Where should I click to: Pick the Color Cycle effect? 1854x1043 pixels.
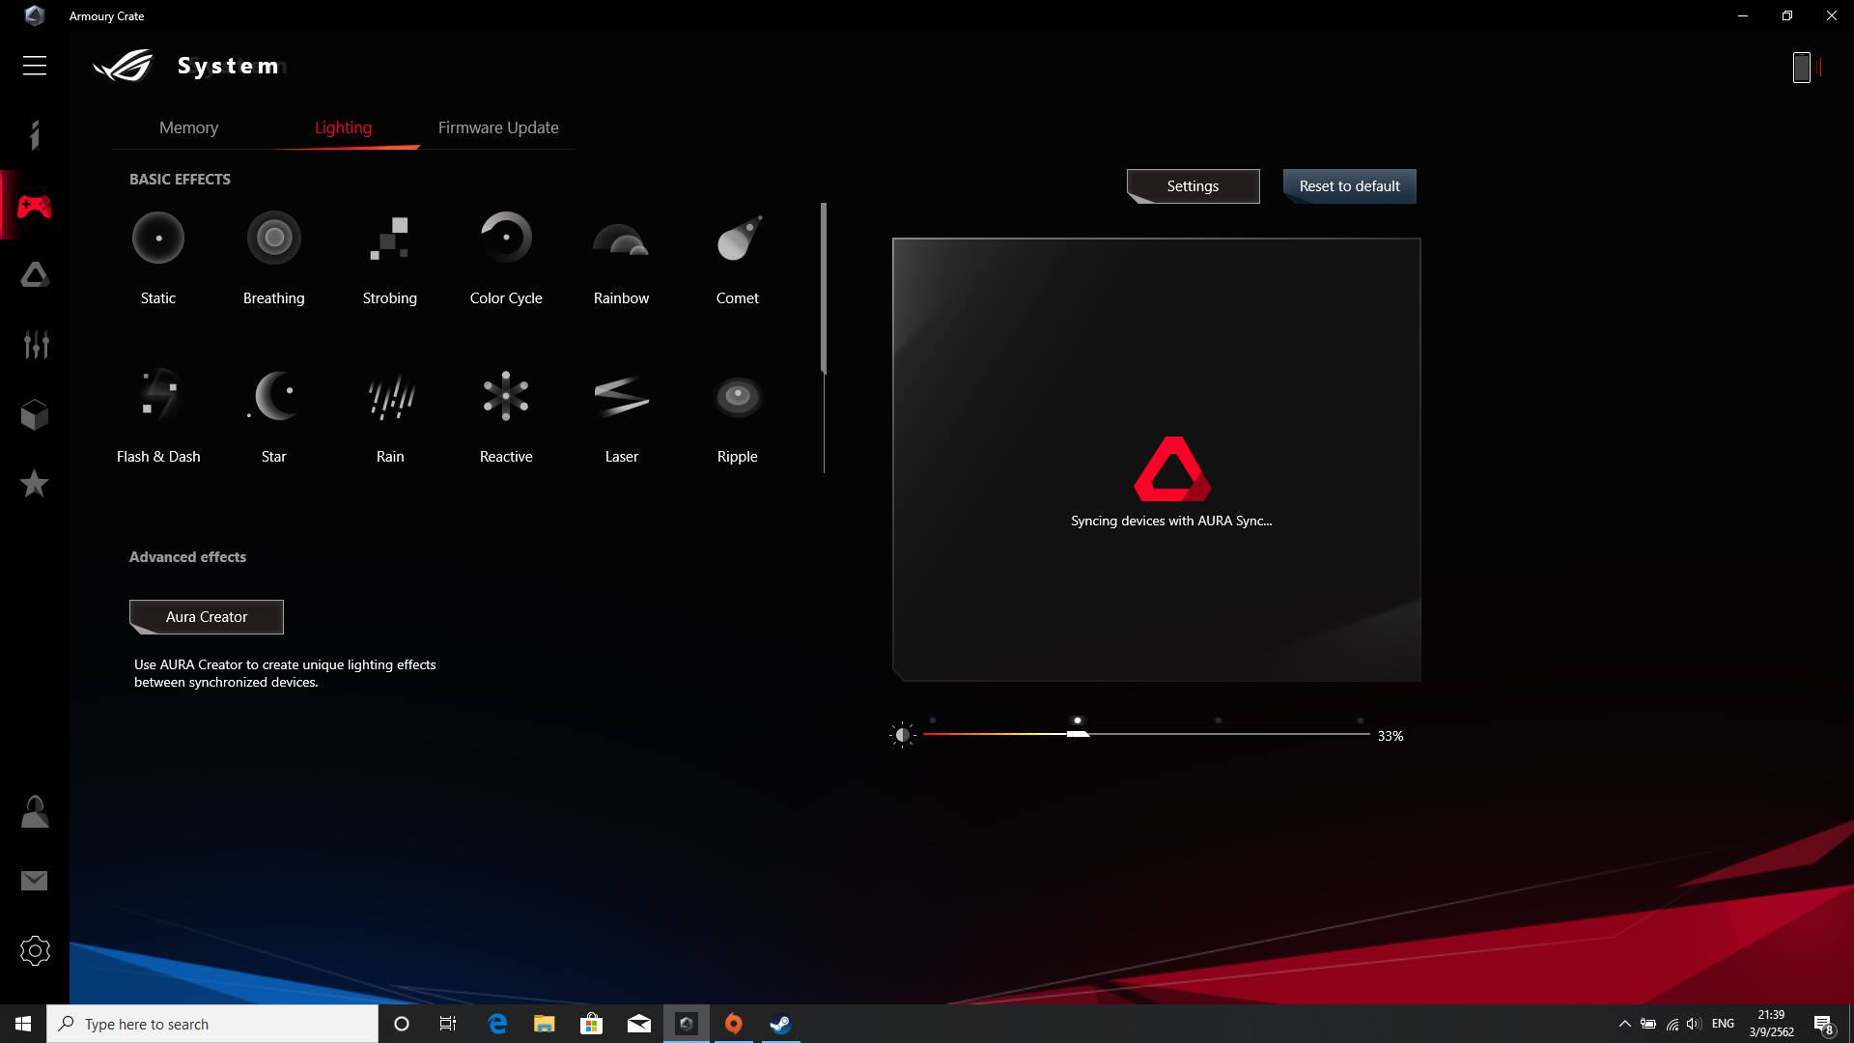(x=506, y=238)
